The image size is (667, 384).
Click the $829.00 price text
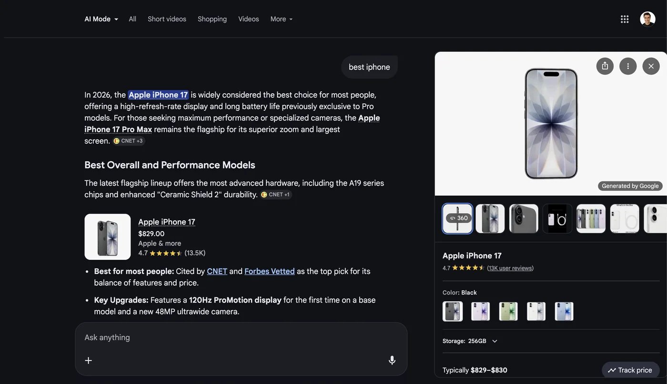(152, 234)
